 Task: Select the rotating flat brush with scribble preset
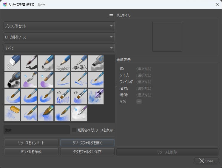[x=62, y=97]
